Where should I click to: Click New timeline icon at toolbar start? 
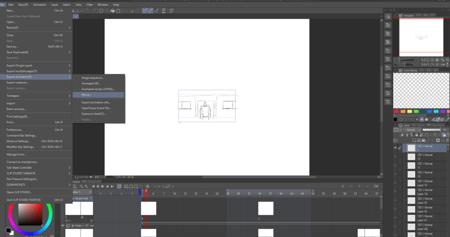click(x=75, y=186)
